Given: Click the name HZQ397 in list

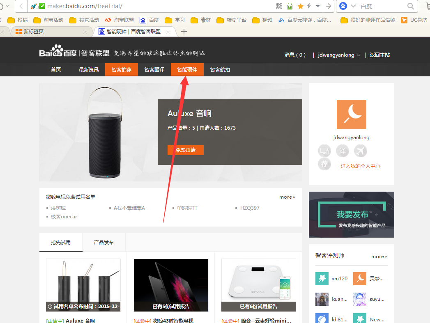Looking at the screenshot, I should click(x=250, y=208).
